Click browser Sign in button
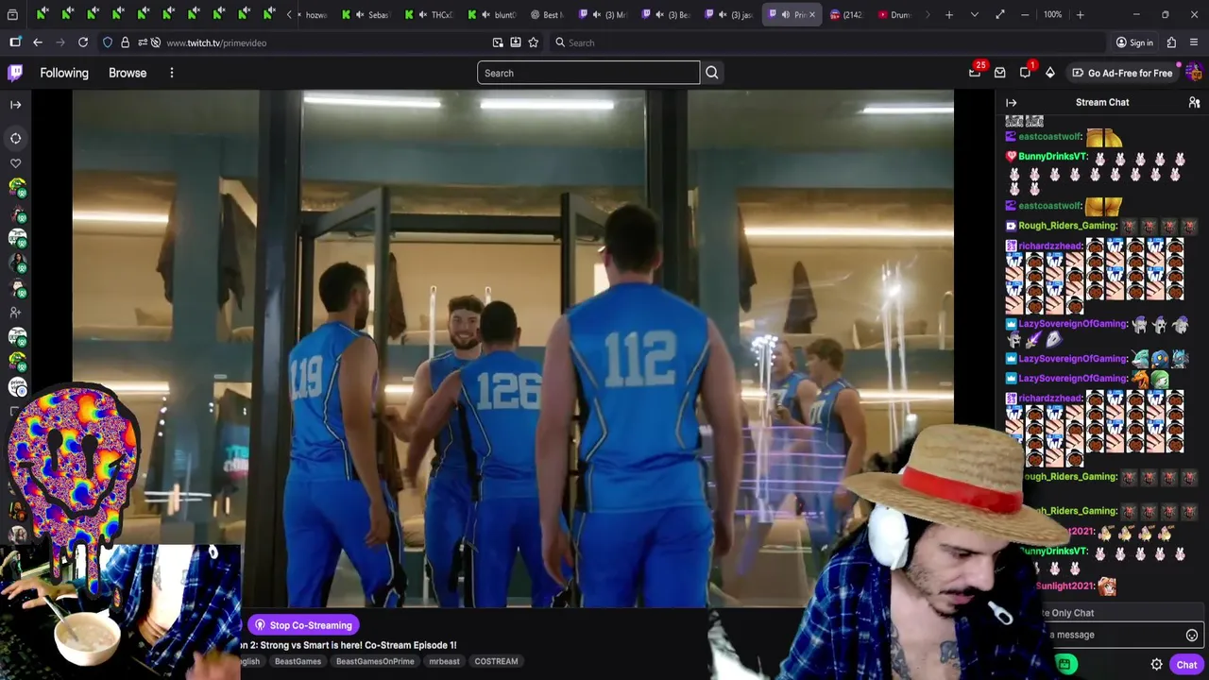Viewport: 1209px width, 680px height. [x=1134, y=42]
